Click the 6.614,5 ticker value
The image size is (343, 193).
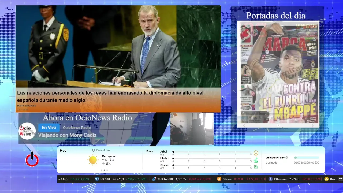(63, 179)
